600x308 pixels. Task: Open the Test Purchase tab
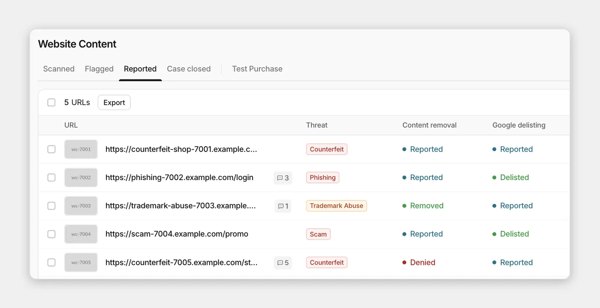(x=257, y=69)
